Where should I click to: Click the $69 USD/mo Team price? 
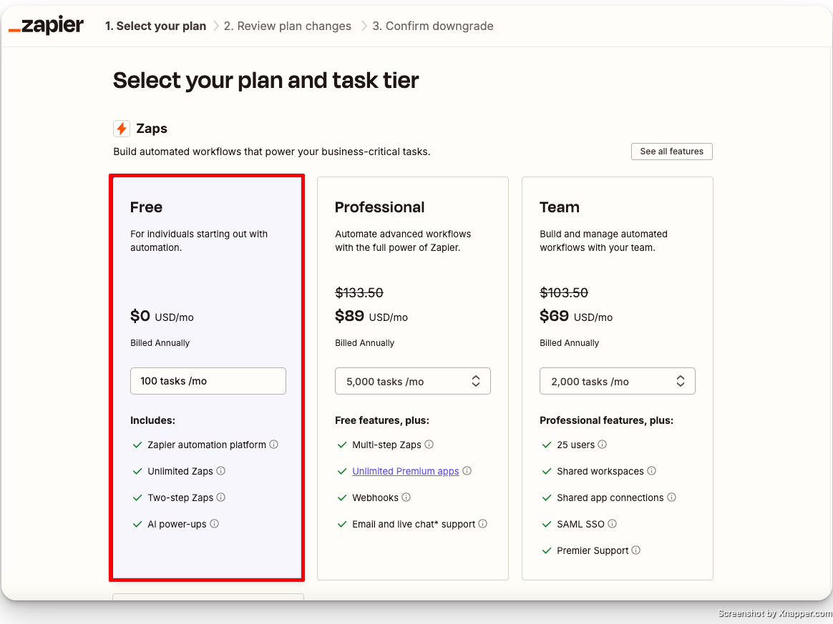click(576, 316)
